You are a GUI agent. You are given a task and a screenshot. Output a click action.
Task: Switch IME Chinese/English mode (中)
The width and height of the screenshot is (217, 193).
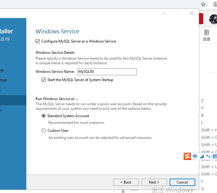(x=195, y=156)
